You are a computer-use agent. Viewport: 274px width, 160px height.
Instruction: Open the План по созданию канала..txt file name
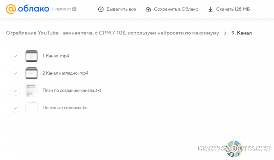(72, 91)
